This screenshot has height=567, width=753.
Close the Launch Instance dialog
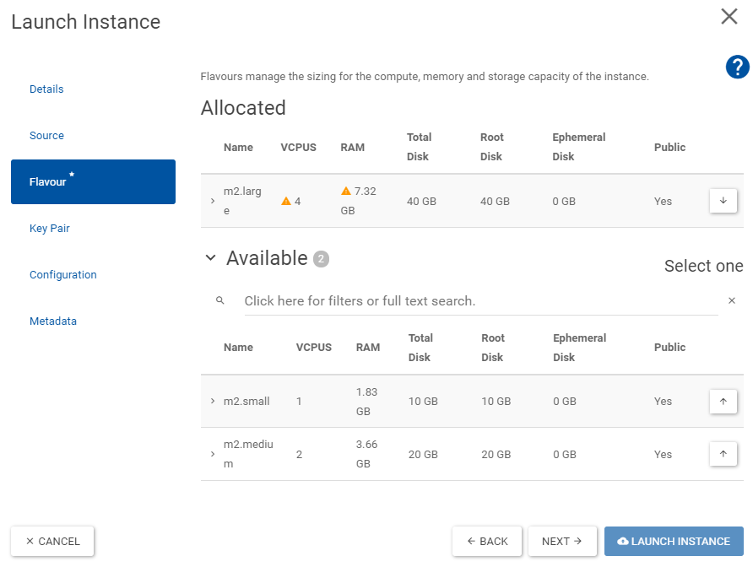729,16
